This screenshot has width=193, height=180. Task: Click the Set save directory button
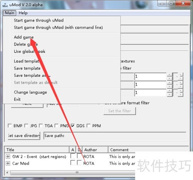(x=24, y=136)
